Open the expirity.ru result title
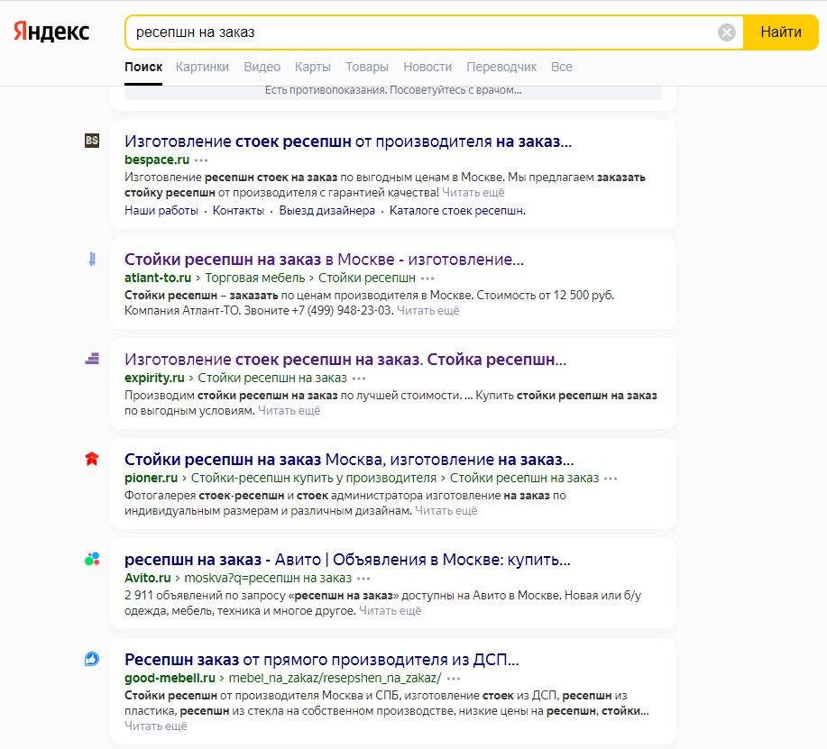This screenshot has width=827, height=749. 345,360
